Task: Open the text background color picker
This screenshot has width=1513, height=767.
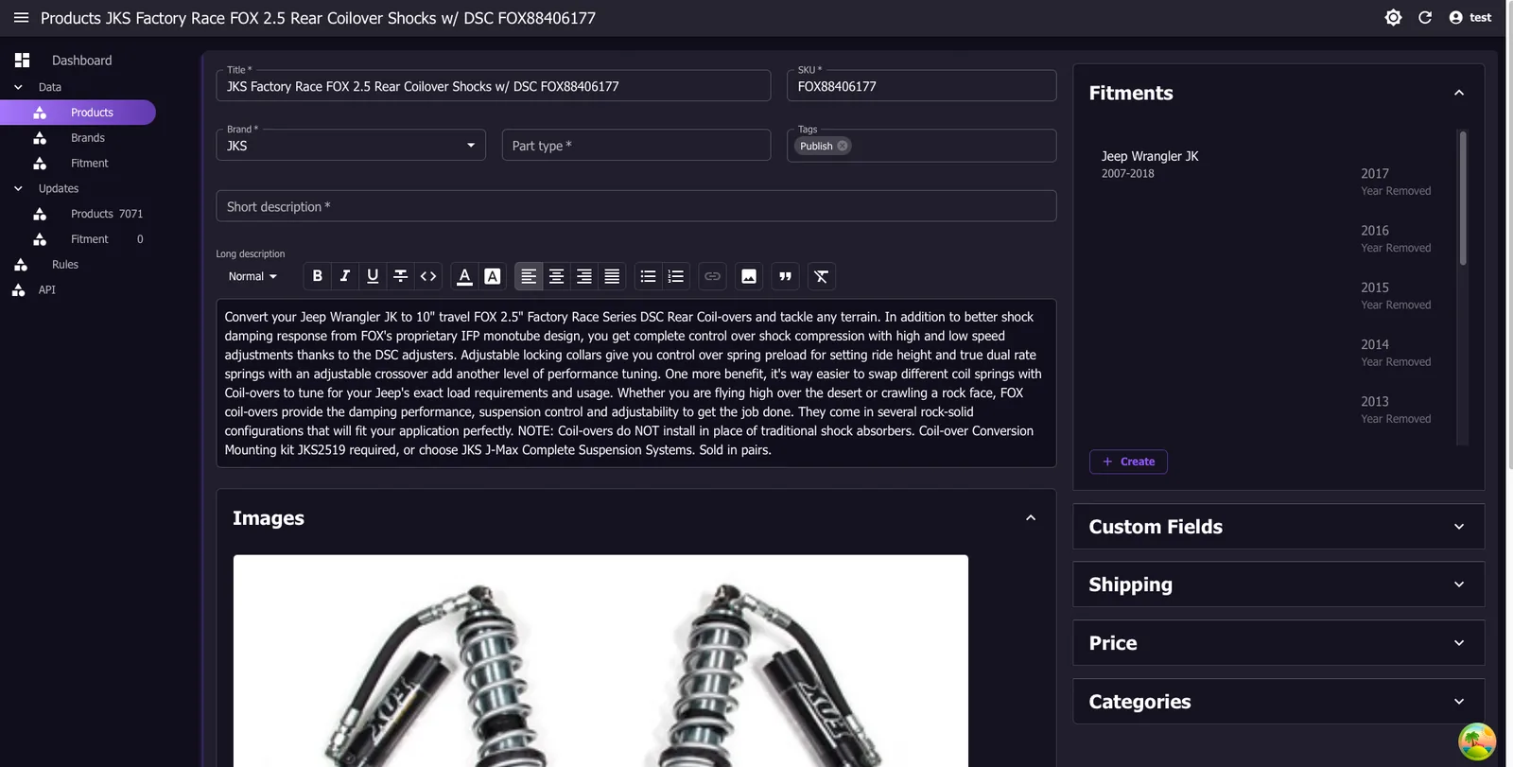Action: point(493,276)
